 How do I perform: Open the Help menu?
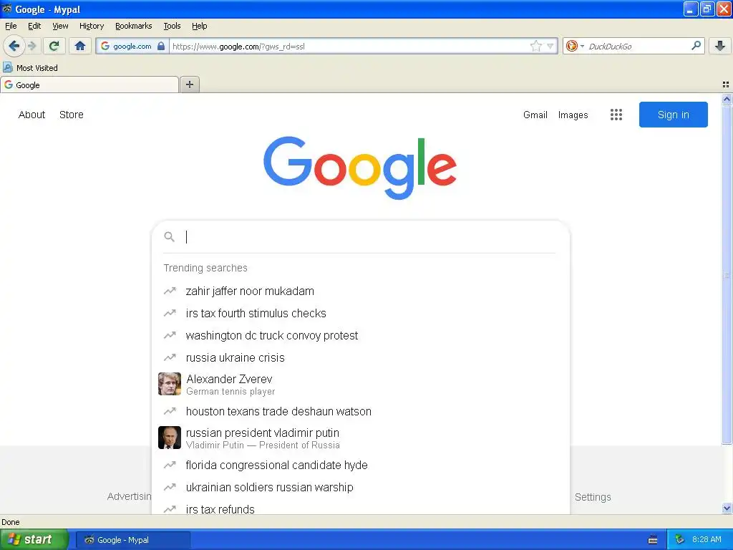click(x=200, y=26)
